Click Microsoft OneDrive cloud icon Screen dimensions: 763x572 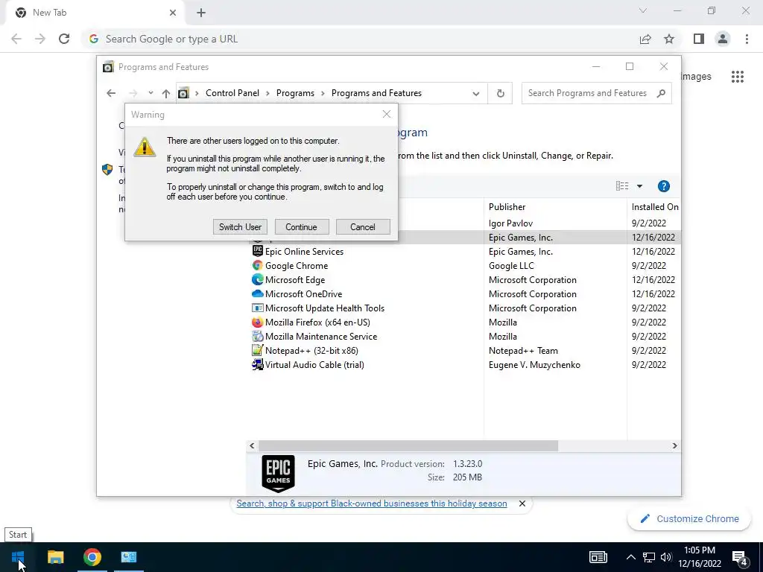257,293
